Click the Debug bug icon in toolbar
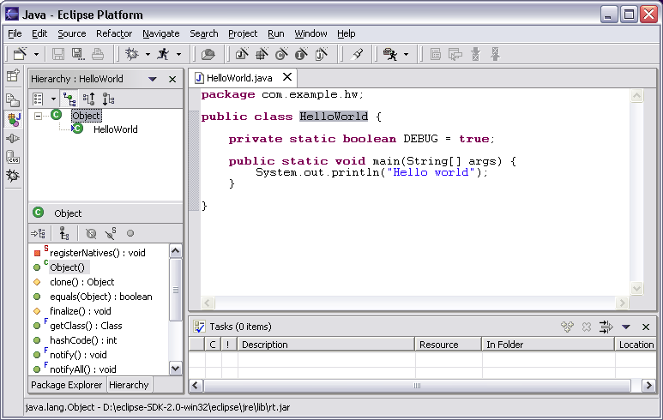Image resolution: width=663 pixels, height=420 pixels. coord(131,54)
